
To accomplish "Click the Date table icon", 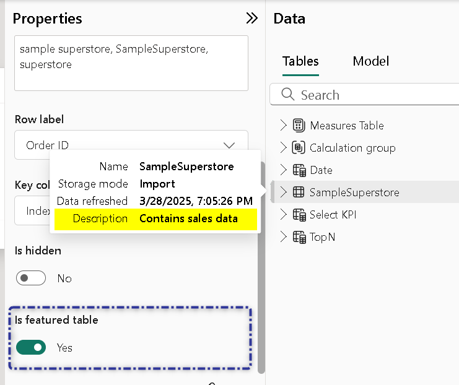I will (299, 170).
